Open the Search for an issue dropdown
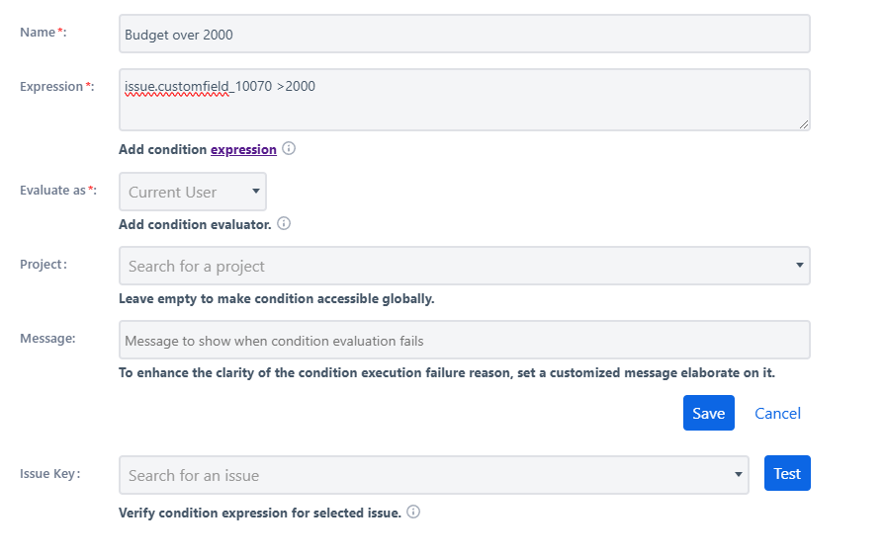This screenshot has height=554, width=886. 434,475
